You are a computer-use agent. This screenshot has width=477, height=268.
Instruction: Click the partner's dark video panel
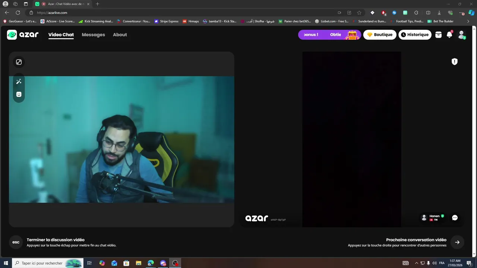351,139
